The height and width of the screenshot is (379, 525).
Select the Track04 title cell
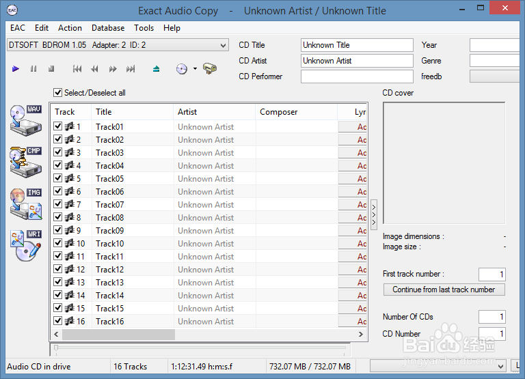[x=133, y=165]
